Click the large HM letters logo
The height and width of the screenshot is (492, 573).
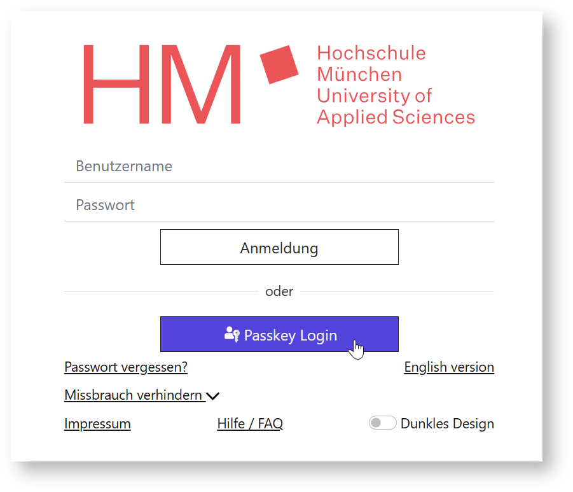pos(162,84)
